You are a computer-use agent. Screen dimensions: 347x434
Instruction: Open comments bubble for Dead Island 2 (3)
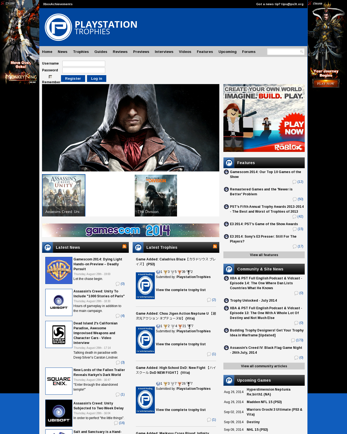click(118, 363)
